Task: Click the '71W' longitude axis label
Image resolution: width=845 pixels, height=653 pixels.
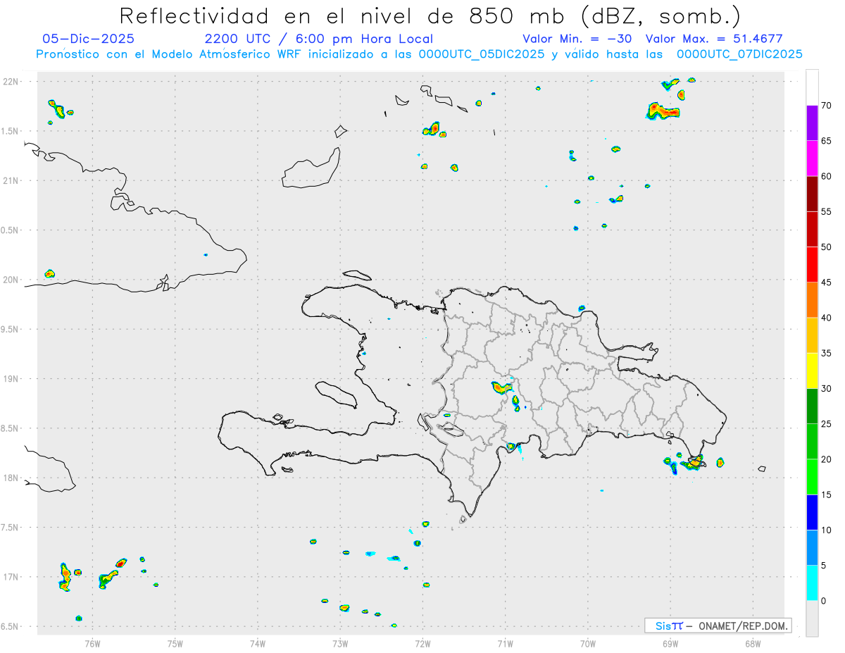Action: pyautogui.click(x=505, y=642)
